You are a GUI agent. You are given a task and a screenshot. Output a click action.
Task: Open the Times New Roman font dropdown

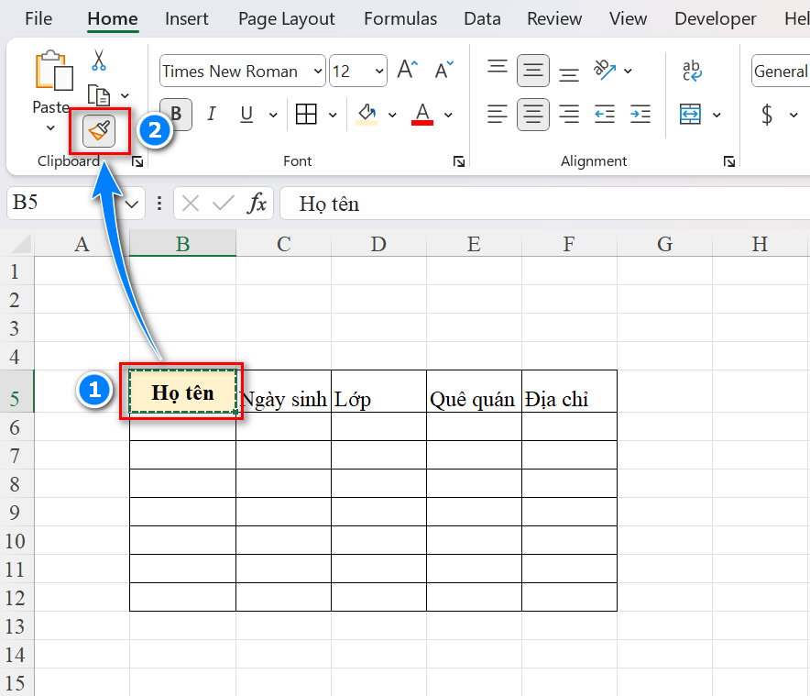[318, 72]
